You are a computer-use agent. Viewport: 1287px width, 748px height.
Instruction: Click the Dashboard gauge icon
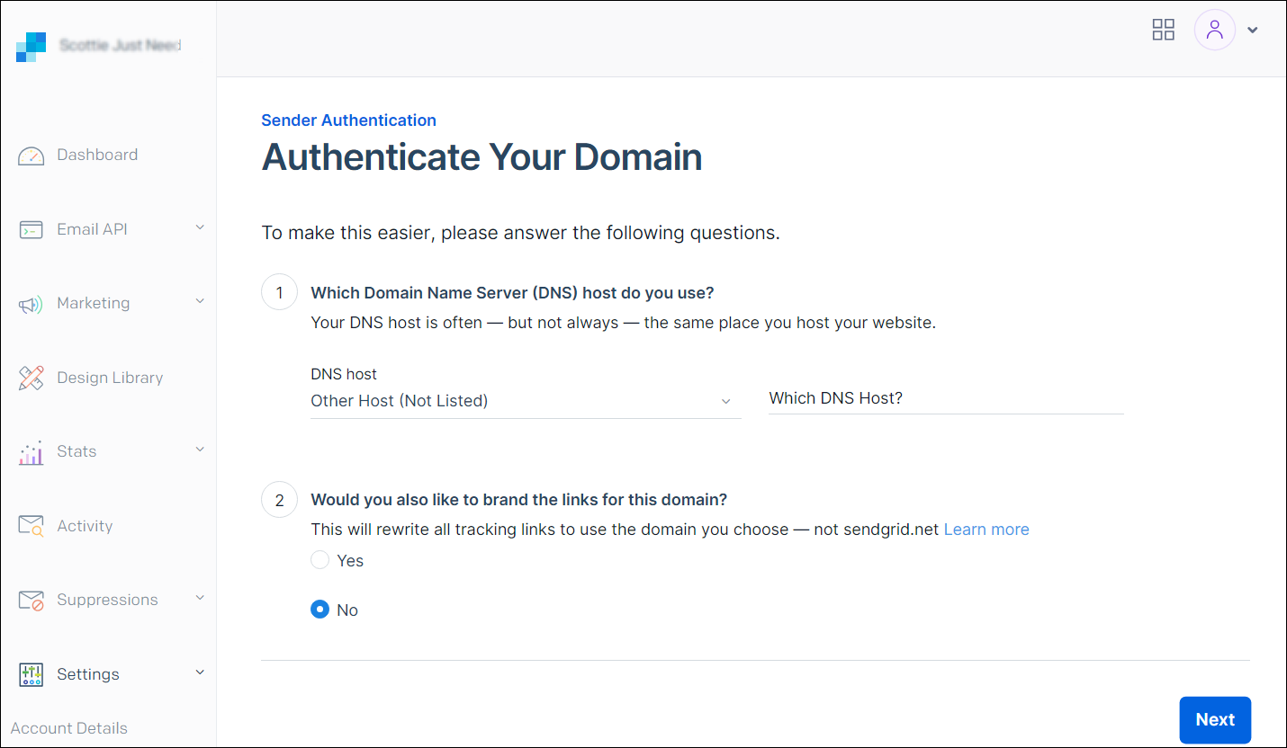click(x=31, y=156)
